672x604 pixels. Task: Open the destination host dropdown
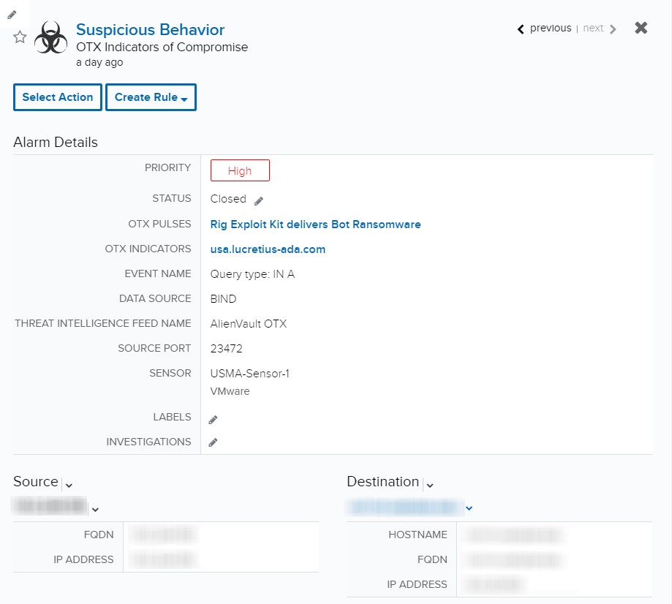pyautogui.click(x=469, y=507)
